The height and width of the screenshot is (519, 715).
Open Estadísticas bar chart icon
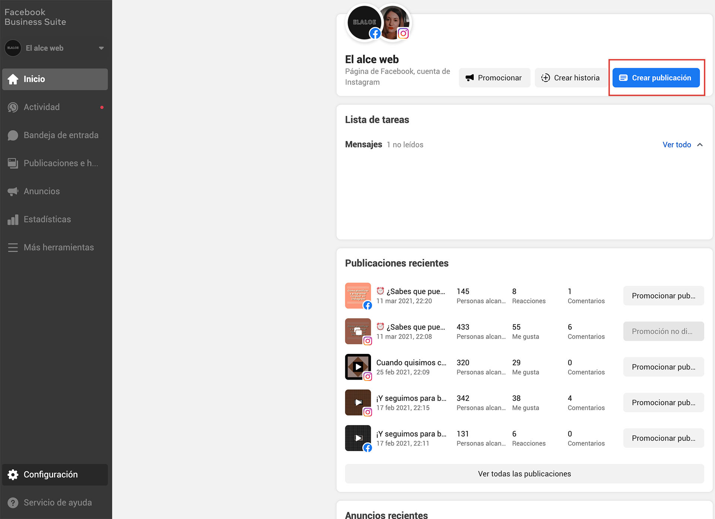(x=13, y=219)
